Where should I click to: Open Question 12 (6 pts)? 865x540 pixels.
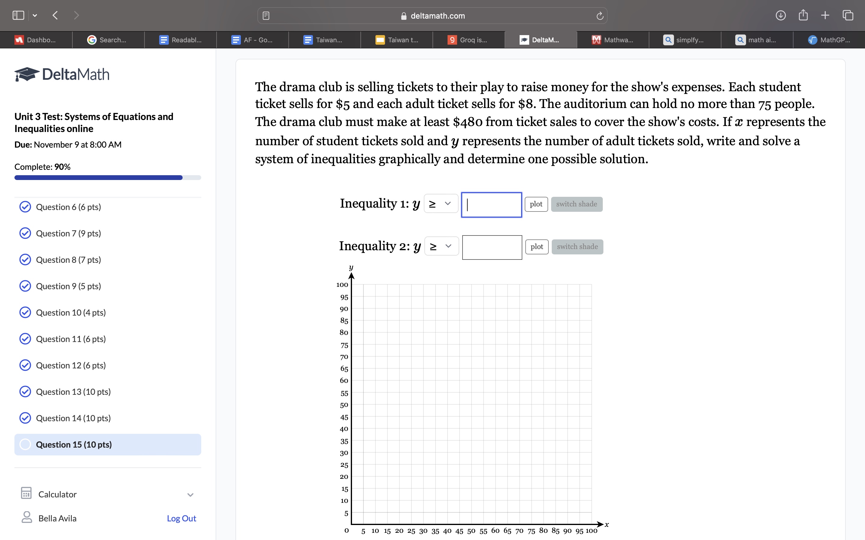coord(108,365)
